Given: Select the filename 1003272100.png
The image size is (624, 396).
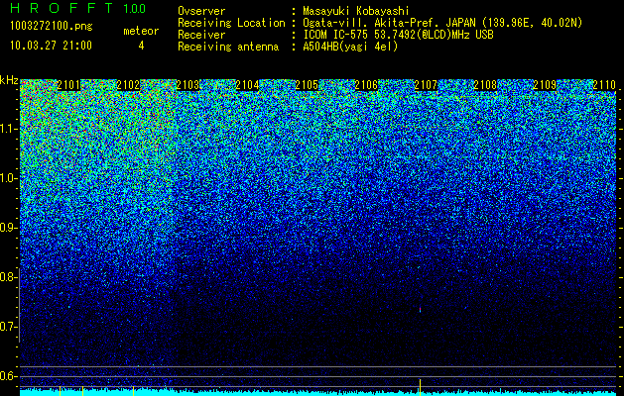Looking at the screenshot, I should [52, 26].
